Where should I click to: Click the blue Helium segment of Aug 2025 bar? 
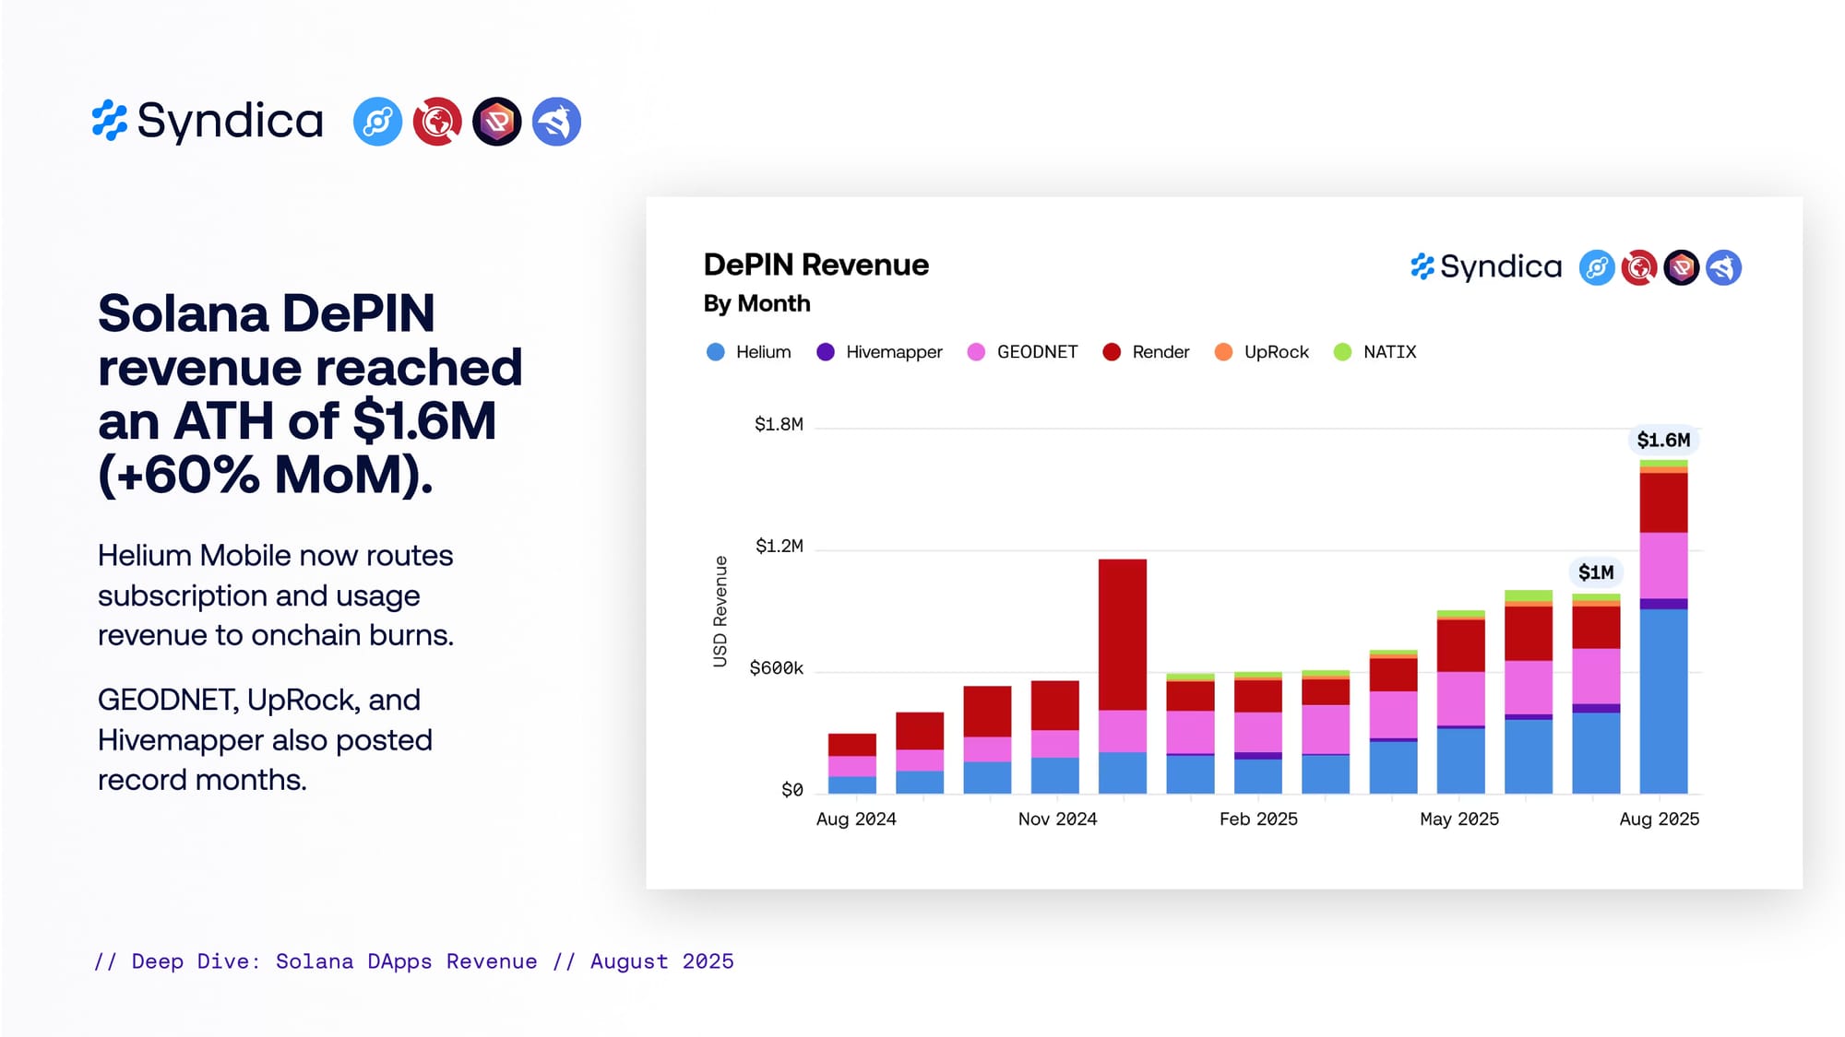tap(1663, 701)
